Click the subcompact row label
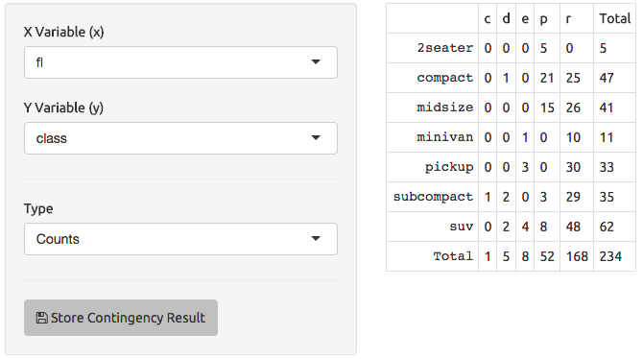The width and height of the screenshot is (643, 359). pyautogui.click(x=433, y=197)
